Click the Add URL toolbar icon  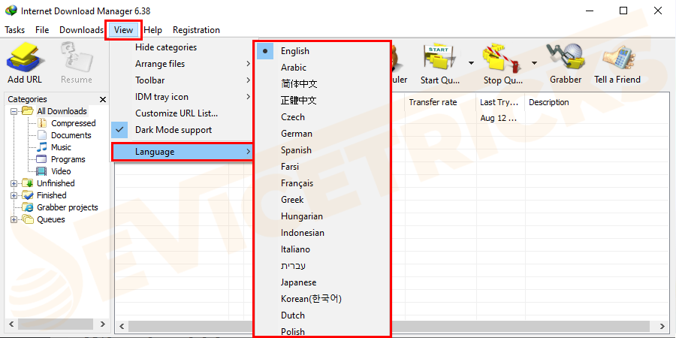click(x=25, y=57)
